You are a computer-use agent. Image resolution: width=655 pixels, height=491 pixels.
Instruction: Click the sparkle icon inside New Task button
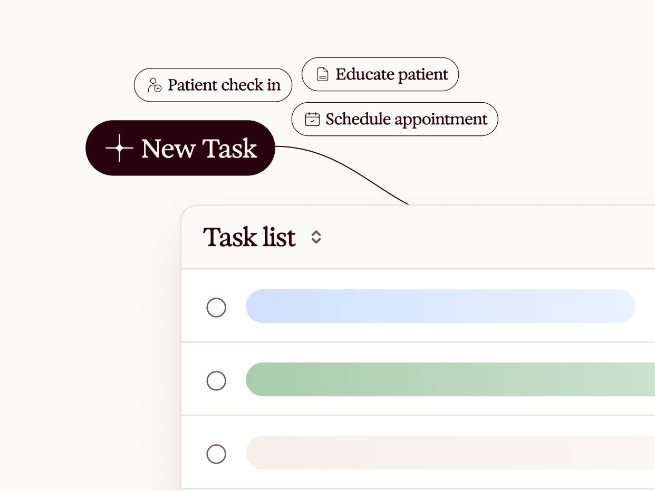click(120, 149)
